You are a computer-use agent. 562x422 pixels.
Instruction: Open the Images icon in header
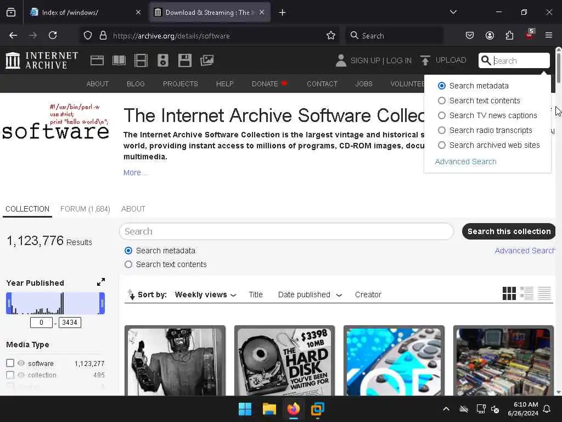coord(207,60)
